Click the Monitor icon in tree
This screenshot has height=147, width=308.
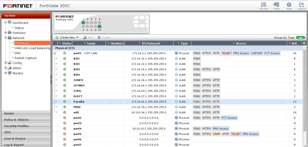[x=10, y=73]
